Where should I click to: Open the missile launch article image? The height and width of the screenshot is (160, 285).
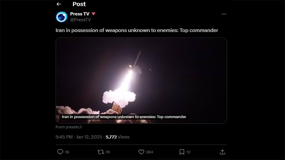tap(141, 80)
